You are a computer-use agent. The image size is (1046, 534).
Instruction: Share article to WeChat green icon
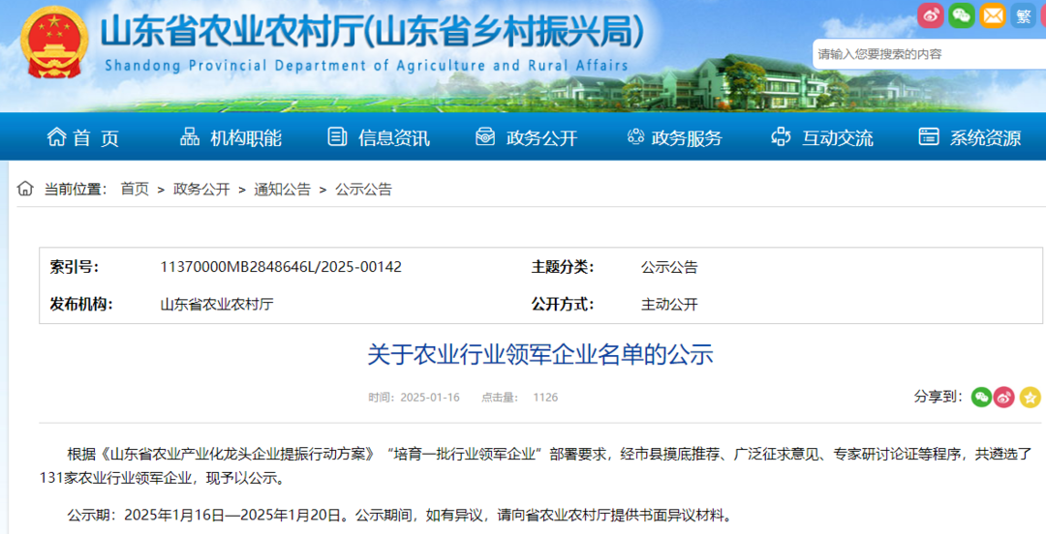click(x=981, y=397)
